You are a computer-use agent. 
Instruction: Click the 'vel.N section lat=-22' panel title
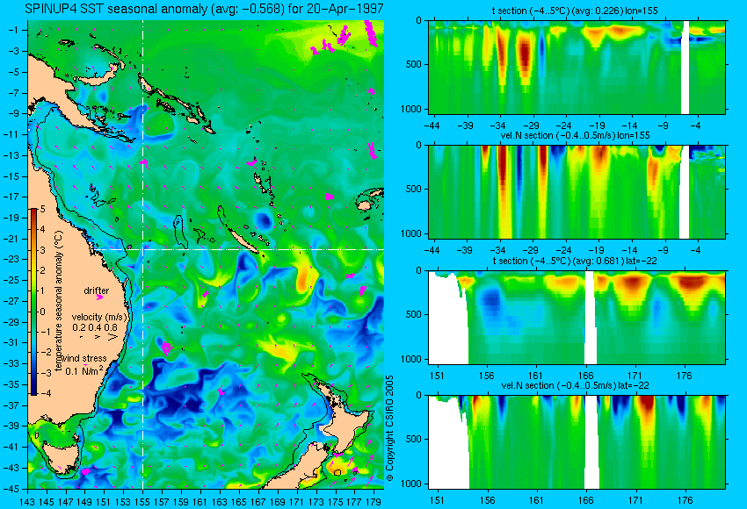pyautogui.click(x=575, y=385)
